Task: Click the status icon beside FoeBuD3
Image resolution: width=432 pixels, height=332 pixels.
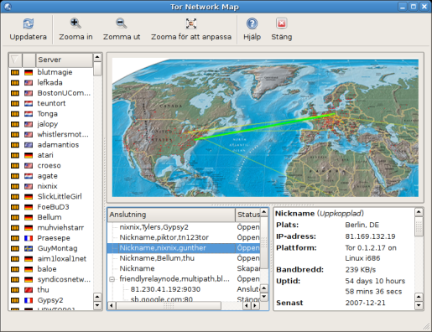Action: pyautogui.click(x=15, y=207)
